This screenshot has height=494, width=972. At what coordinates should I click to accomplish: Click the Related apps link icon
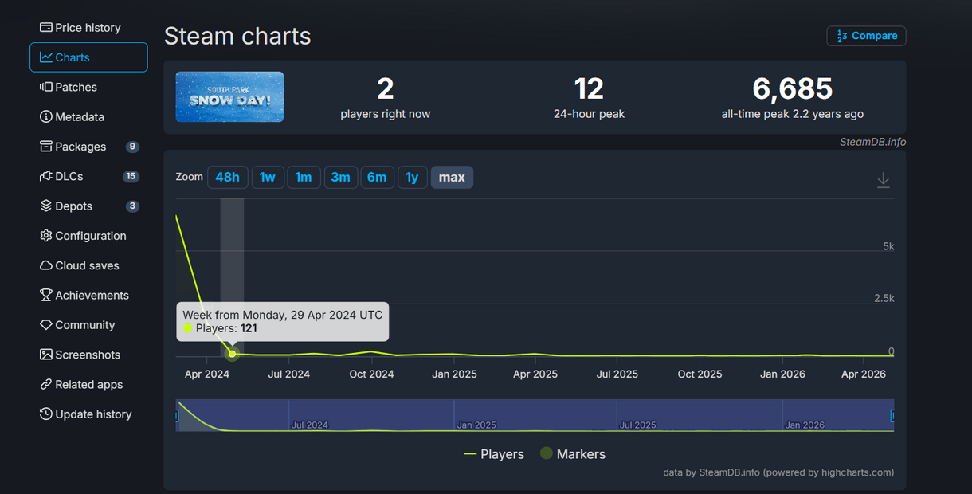click(46, 384)
